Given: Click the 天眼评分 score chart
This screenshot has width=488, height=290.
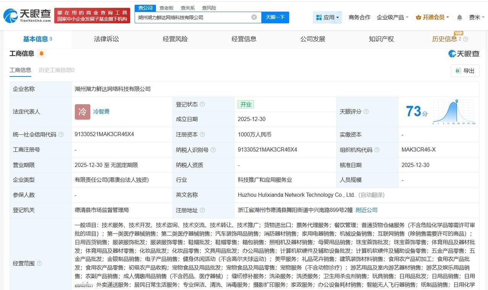Looking at the screenshot, I should click(x=454, y=112).
